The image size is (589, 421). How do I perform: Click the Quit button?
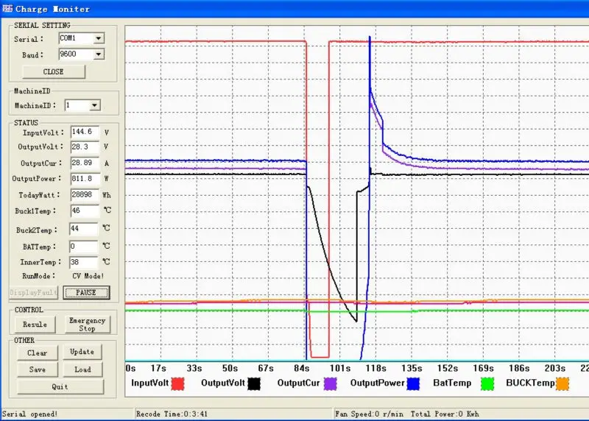(60, 387)
